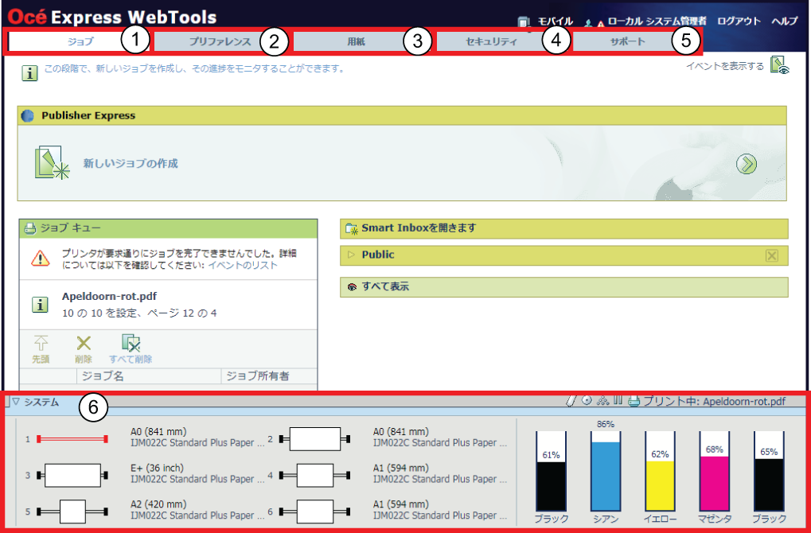Open the イベントのリスト link

(x=243, y=265)
